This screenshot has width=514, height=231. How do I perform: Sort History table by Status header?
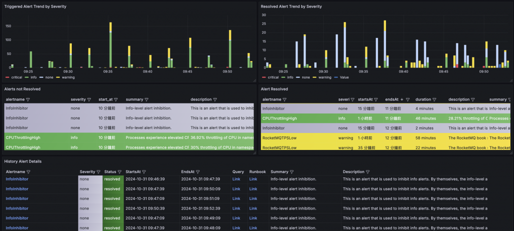pyautogui.click(x=110, y=172)
